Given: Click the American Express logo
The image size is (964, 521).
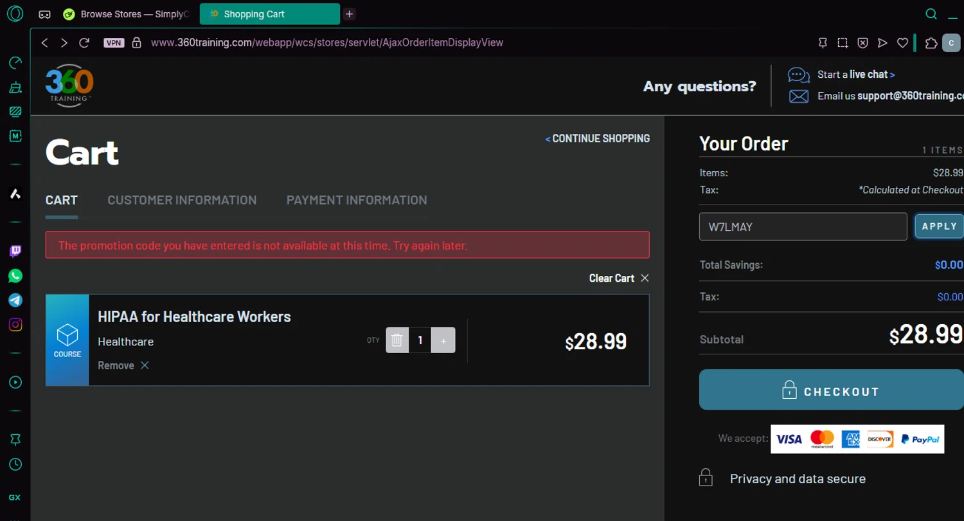Looking at the screenshot, I should click(851, 439).
